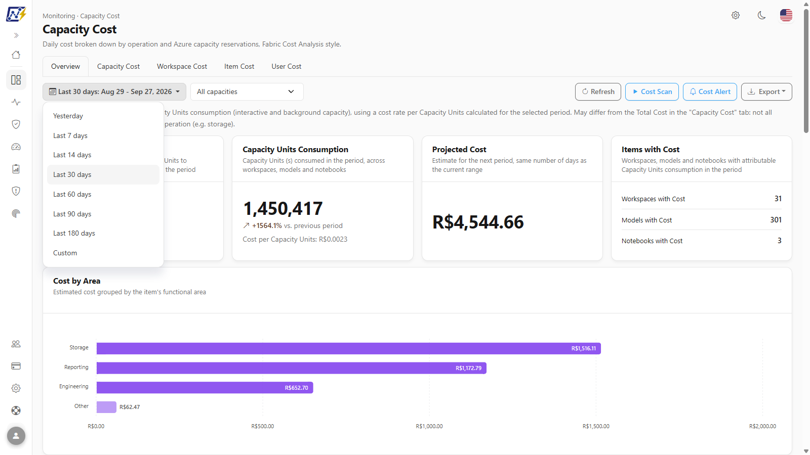Viewport: 810px width, 455px height.
Task: Open the activity pulse monitoring icon
Action: [x=16, y=102]
